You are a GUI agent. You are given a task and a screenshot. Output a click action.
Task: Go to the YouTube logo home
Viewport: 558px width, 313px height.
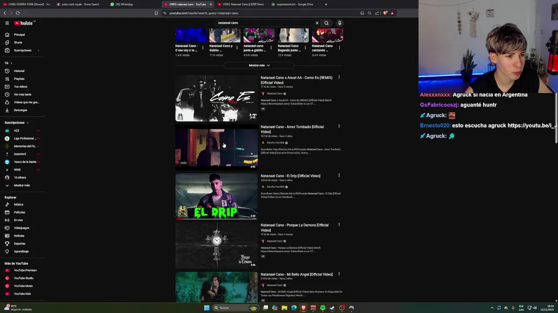[23, 23]
